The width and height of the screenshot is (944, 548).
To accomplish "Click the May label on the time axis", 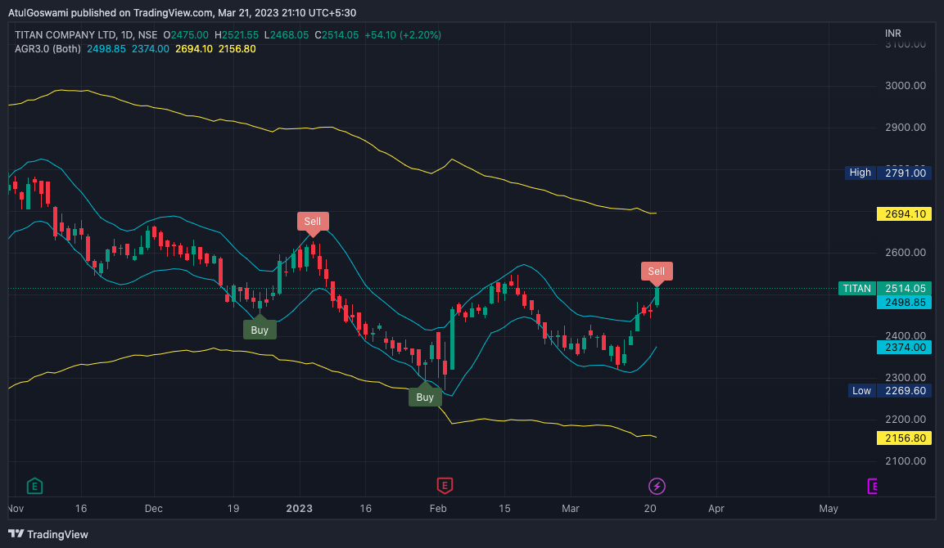I will 829,508.
